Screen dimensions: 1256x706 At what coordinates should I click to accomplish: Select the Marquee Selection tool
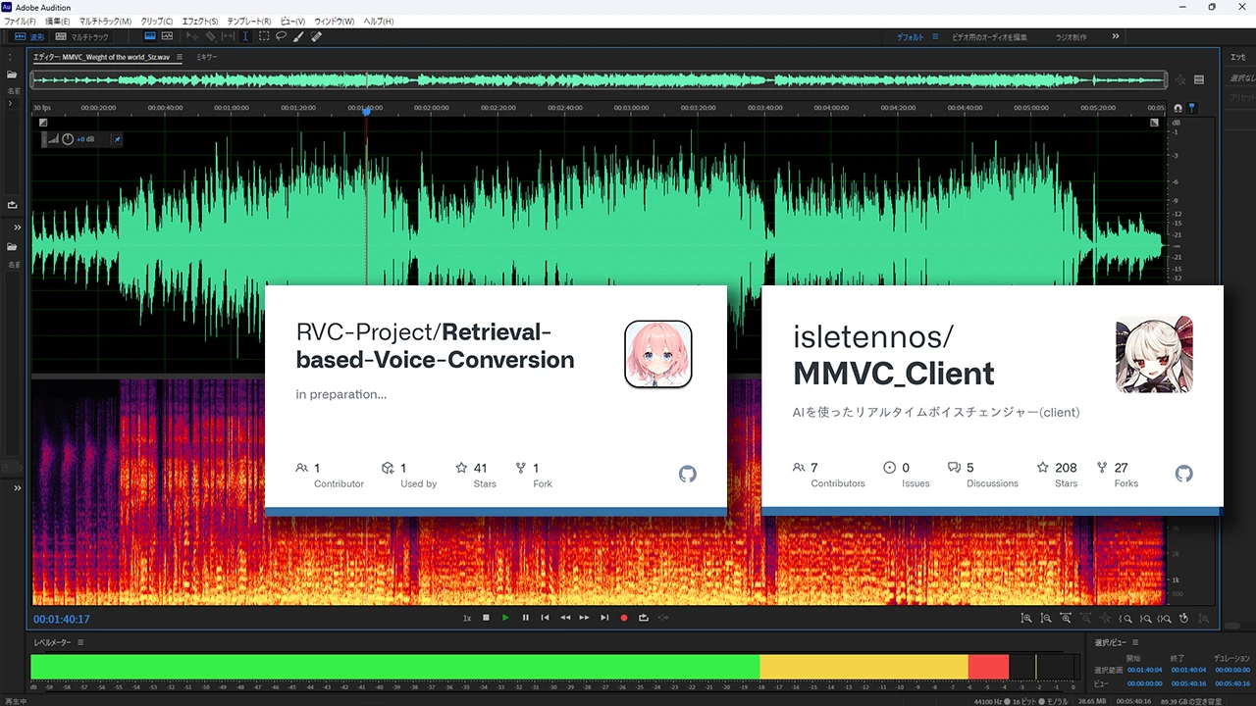coord(264,36)
